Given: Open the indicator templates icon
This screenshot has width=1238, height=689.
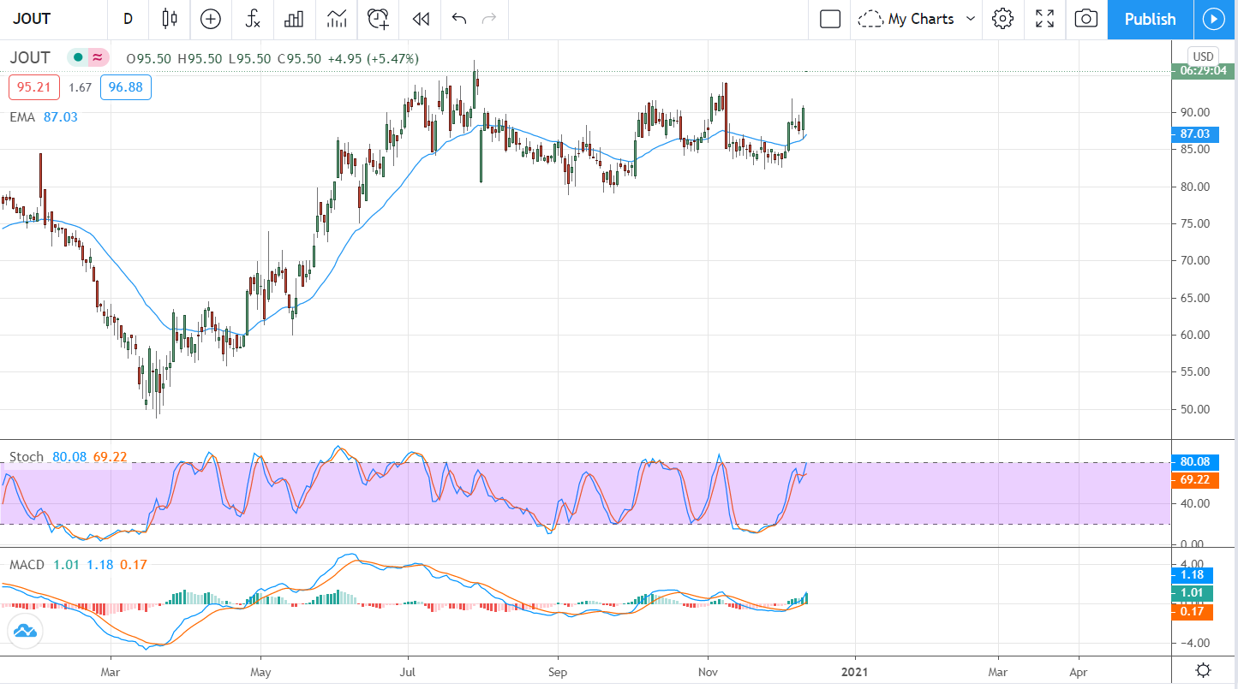Looking at the screenshot, I should pos(337,19).
